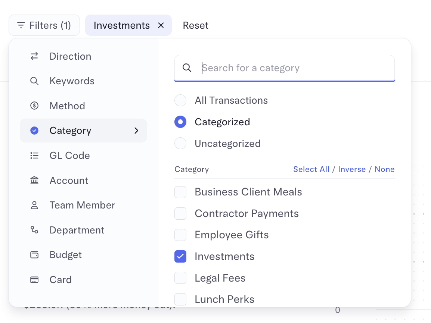Image resolution: width=431 pixels, height=323 pixels.
Task: Open the Department filter option
Action: [x=83, y=230]
